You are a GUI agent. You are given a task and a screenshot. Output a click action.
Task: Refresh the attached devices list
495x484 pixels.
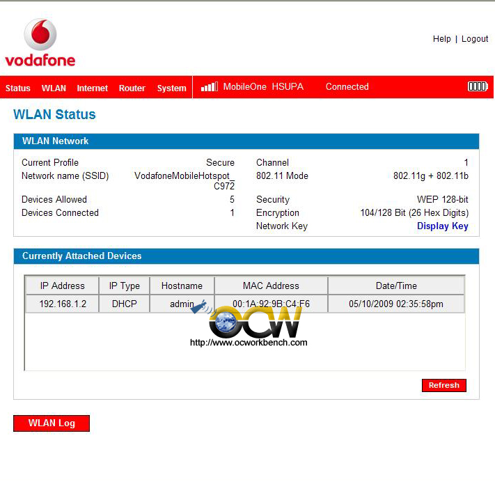point(444,385)
